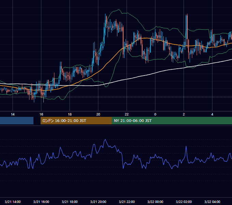Click the 3/21 20:00 date label
This screenshot has height=205, width=232.
pyautogui.click(x=98, y=202)
